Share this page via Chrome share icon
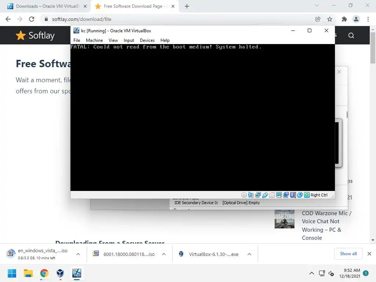Screen dimensions: 376x282 pos(318,19)
